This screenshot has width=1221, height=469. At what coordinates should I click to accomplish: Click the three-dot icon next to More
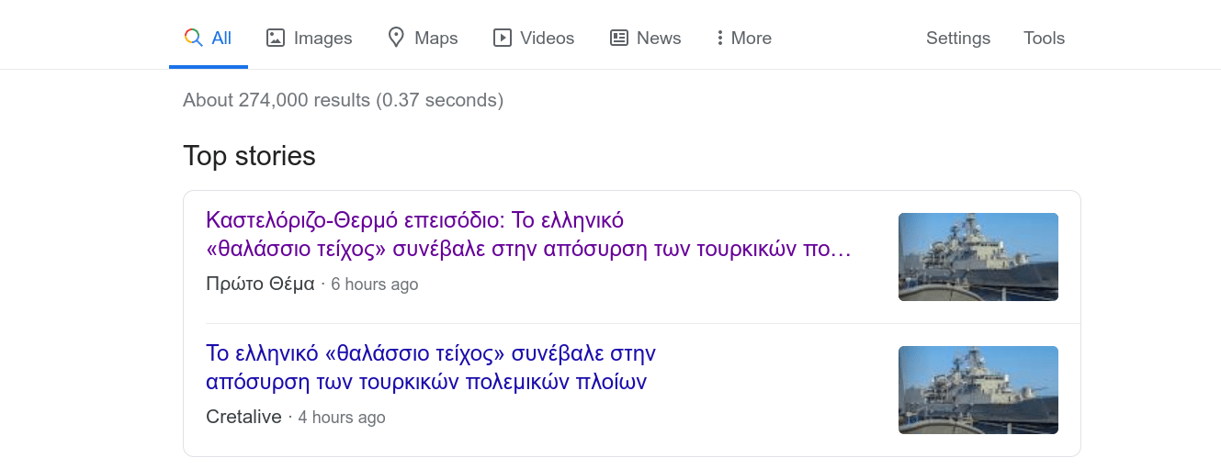(x=719, y=38)
